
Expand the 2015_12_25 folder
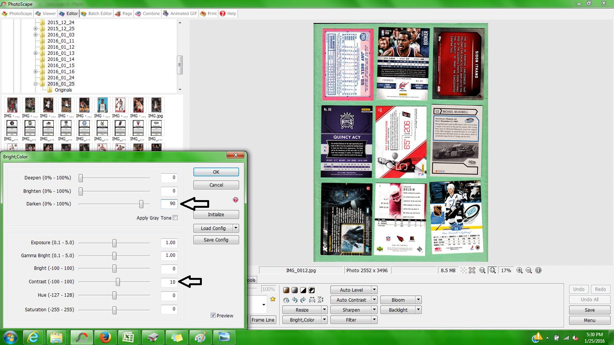click(x=36, y=29)
